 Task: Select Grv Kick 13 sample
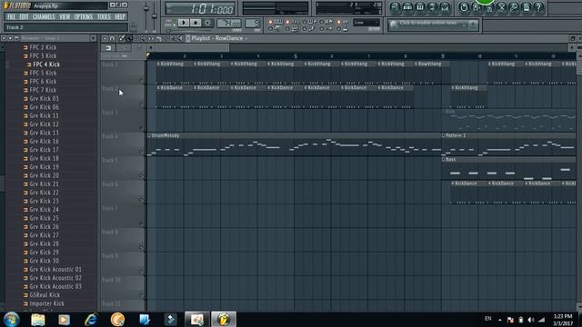[44, 133]
